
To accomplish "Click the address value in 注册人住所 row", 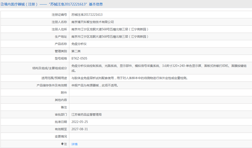I will point(110,29).
